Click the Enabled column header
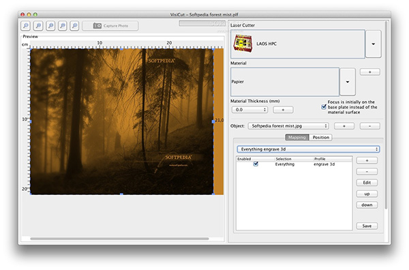This screenshot has height=270, width=409. coord(256,159)
